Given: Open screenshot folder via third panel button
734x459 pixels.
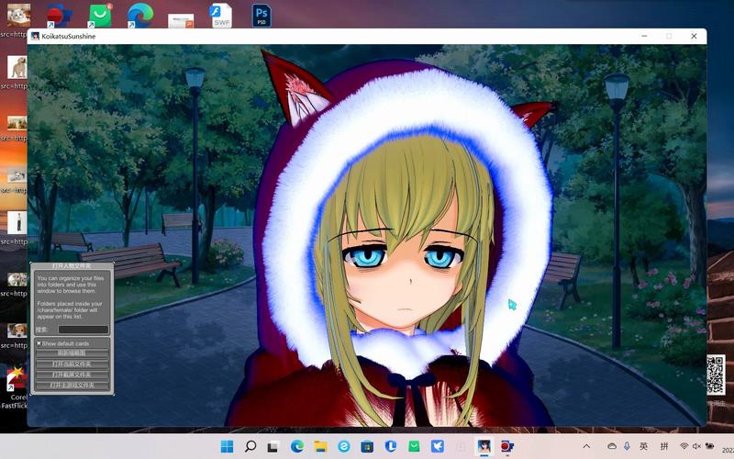Looking at the screenshot, I should (72, 375).
